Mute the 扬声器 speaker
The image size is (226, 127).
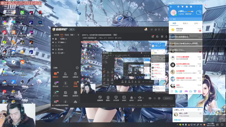(x=140, y=98)
